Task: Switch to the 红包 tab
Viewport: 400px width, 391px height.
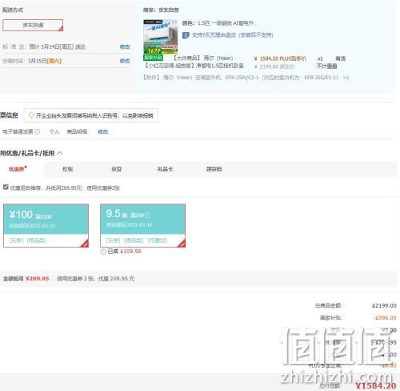Action: 67,169
